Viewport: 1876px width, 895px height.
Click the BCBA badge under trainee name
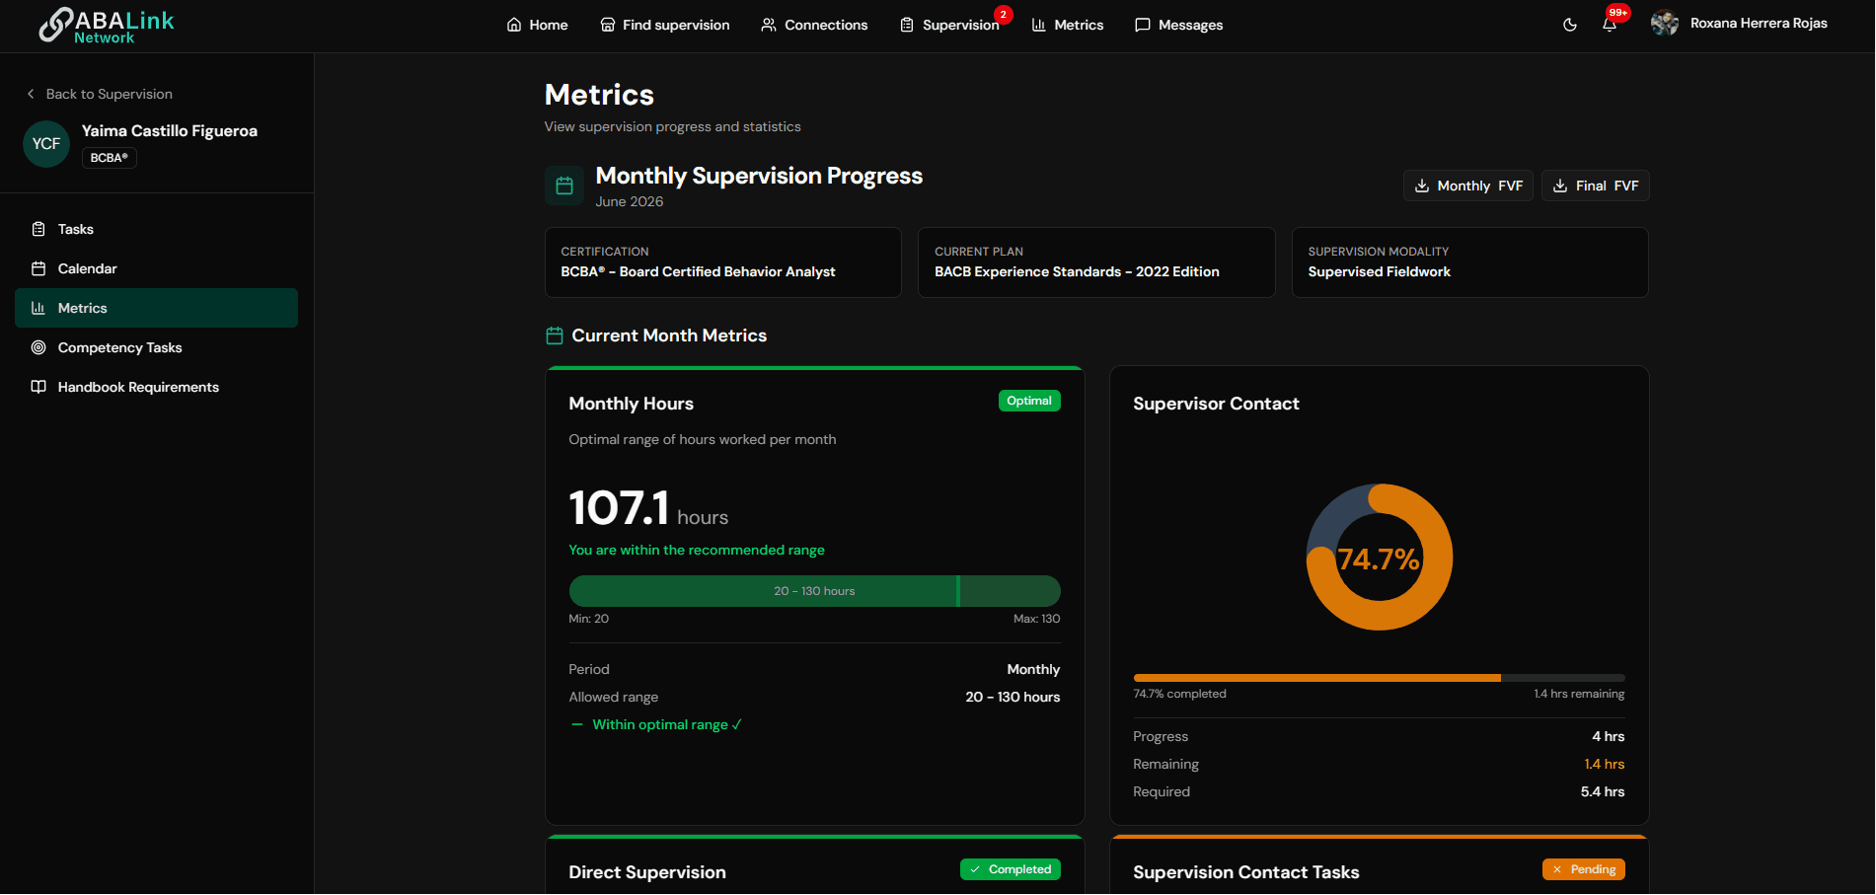110,158
